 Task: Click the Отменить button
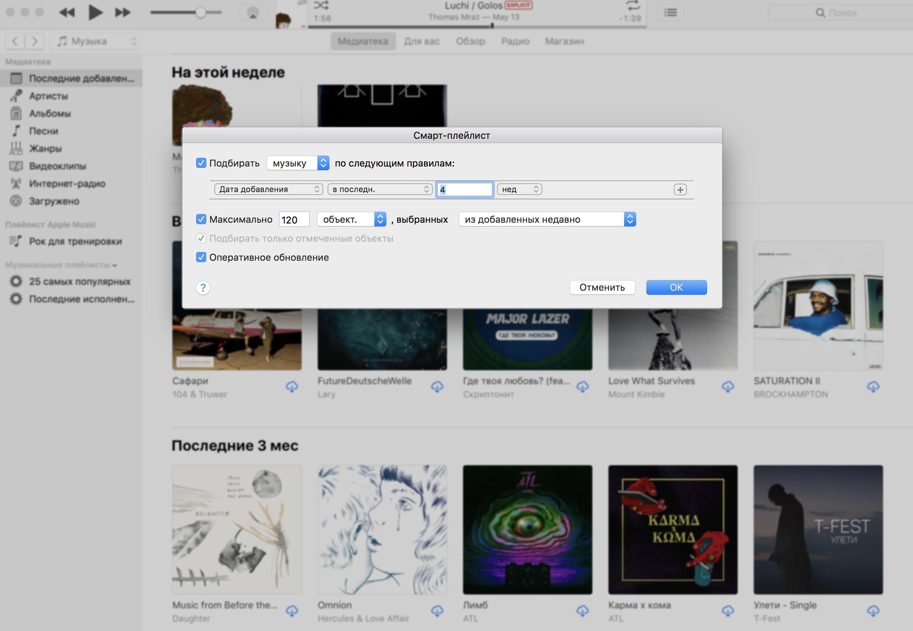(602, 287)
